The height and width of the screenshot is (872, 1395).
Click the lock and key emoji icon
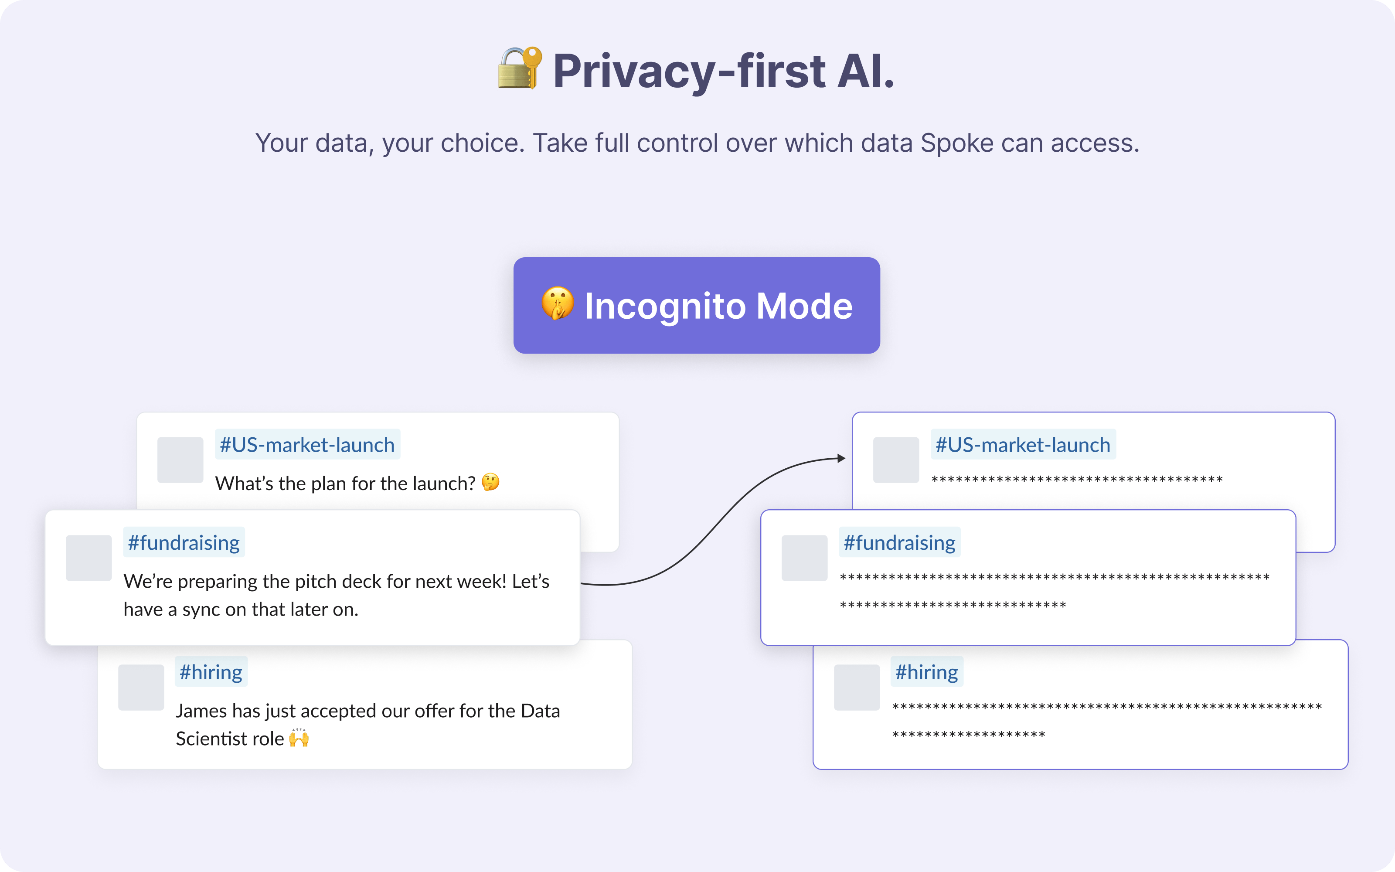point(519,68)
